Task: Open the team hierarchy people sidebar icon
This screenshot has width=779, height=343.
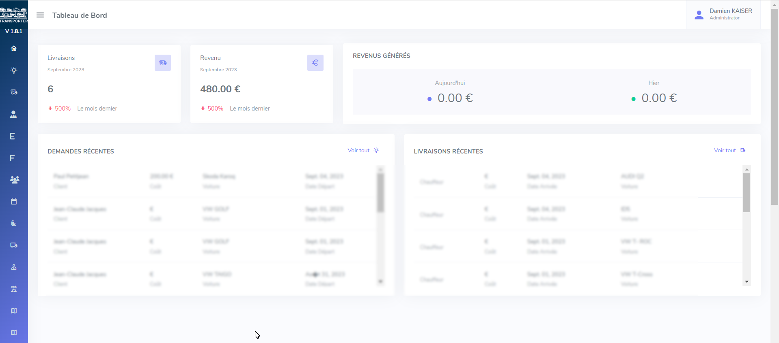Action: (x=14, y=289)
